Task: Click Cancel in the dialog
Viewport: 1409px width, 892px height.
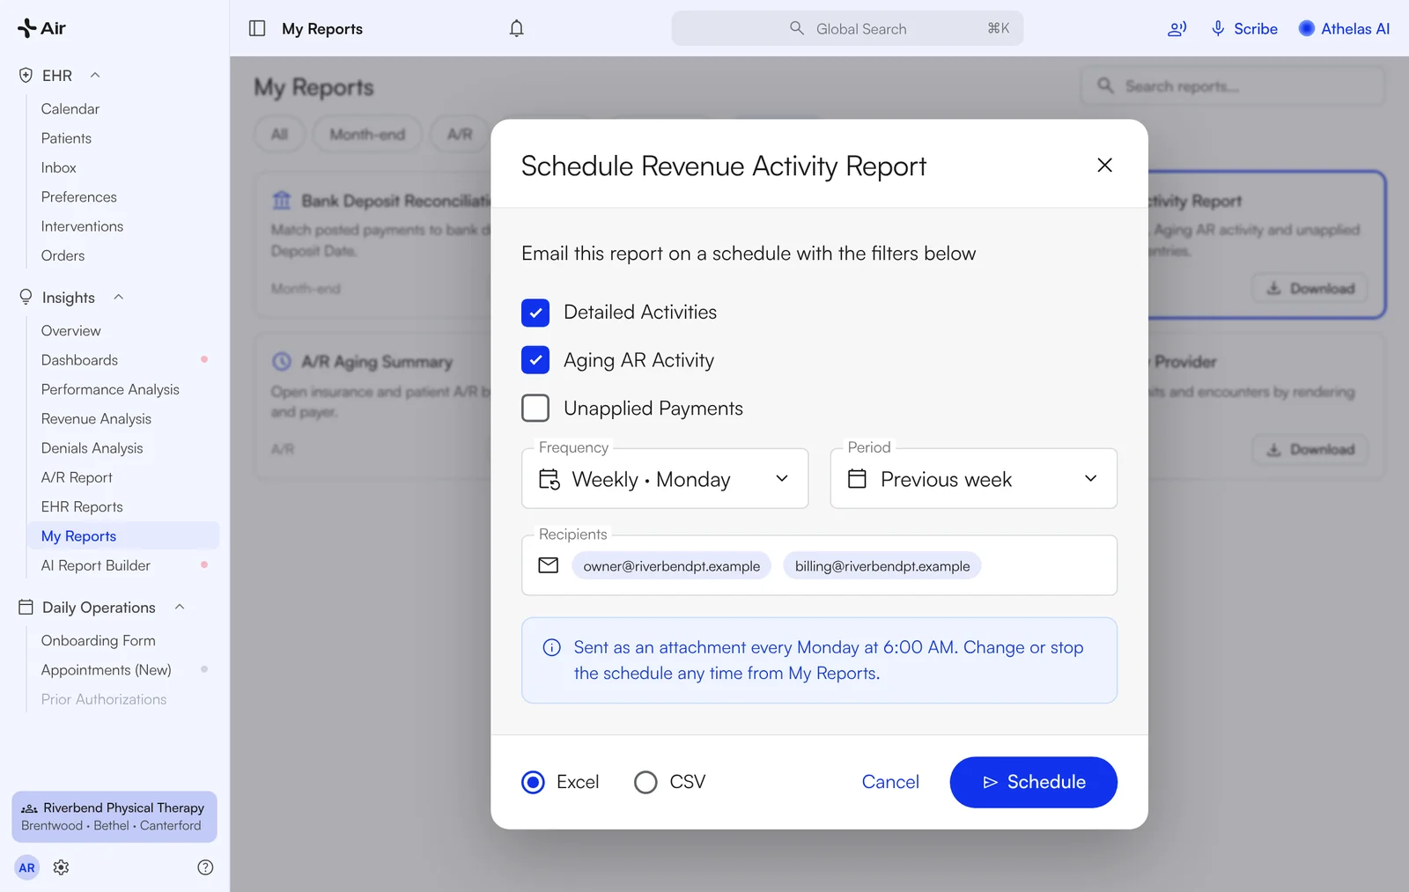Action: tap(890, 782)
